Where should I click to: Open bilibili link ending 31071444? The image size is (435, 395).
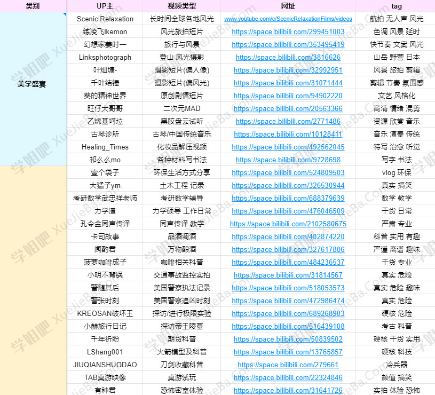coord(288,83)
